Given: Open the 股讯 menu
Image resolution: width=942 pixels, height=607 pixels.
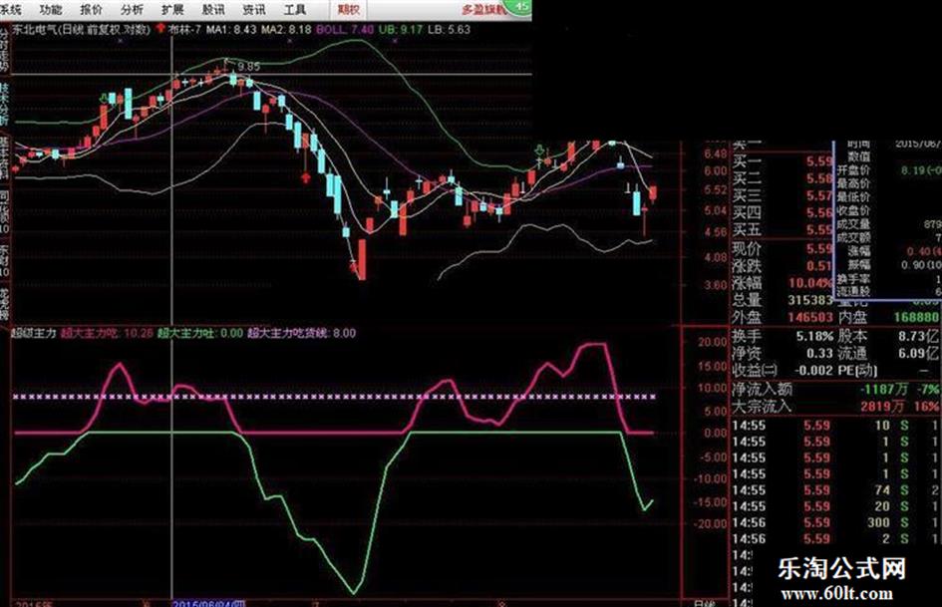Looking at the screenshot, I should [x=213, y=10].
